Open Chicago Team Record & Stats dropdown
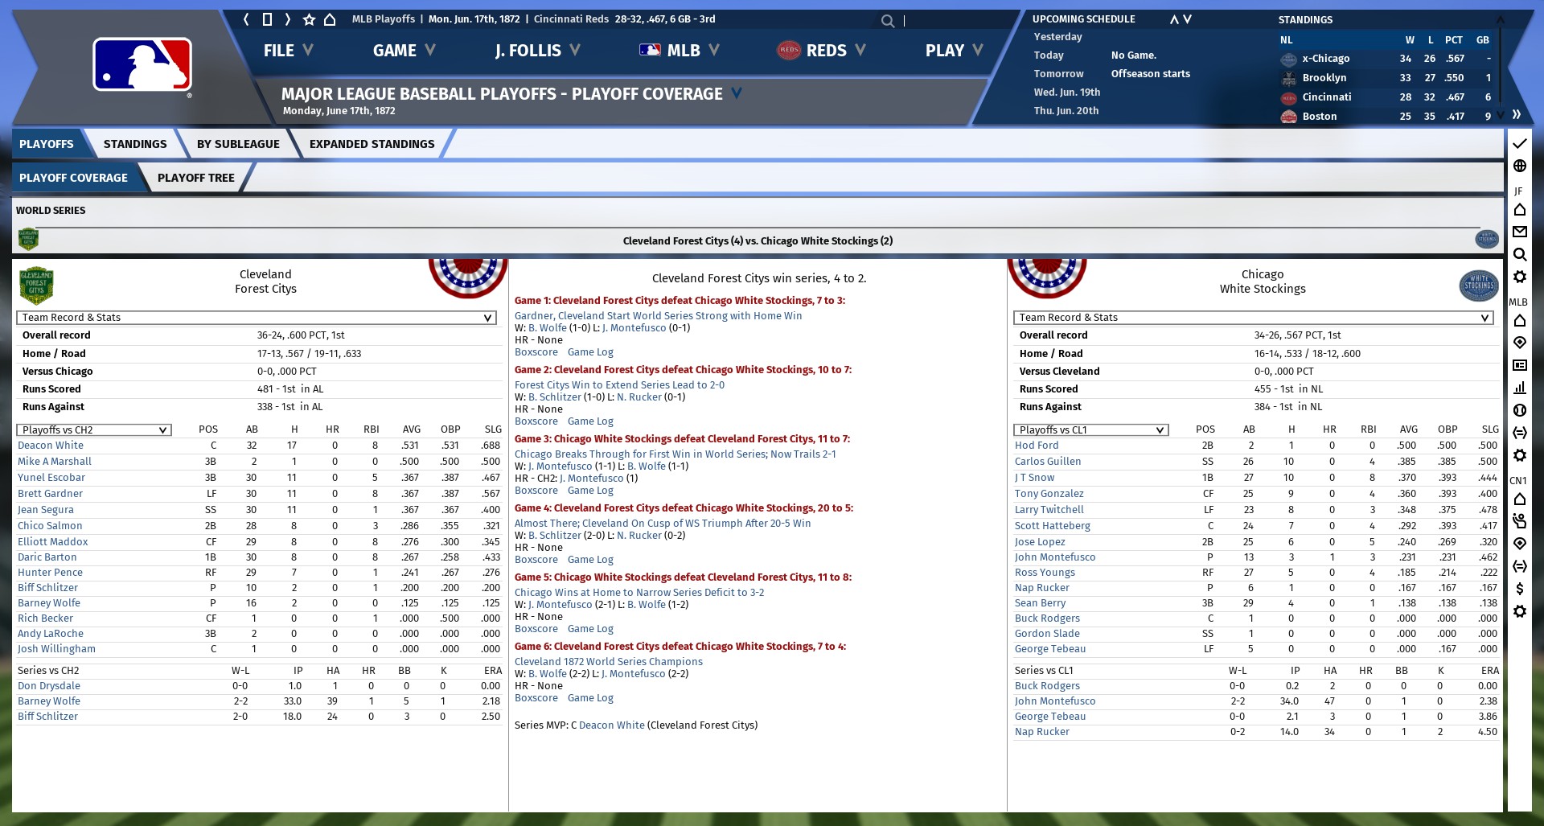The image size is (1544, 826). (1253, 318)
